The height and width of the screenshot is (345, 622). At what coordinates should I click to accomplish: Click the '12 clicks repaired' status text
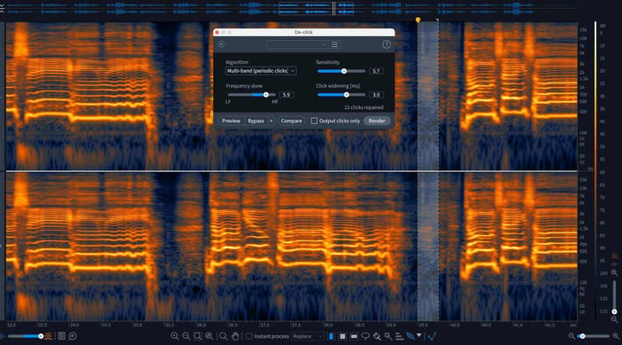pos(363,107)
